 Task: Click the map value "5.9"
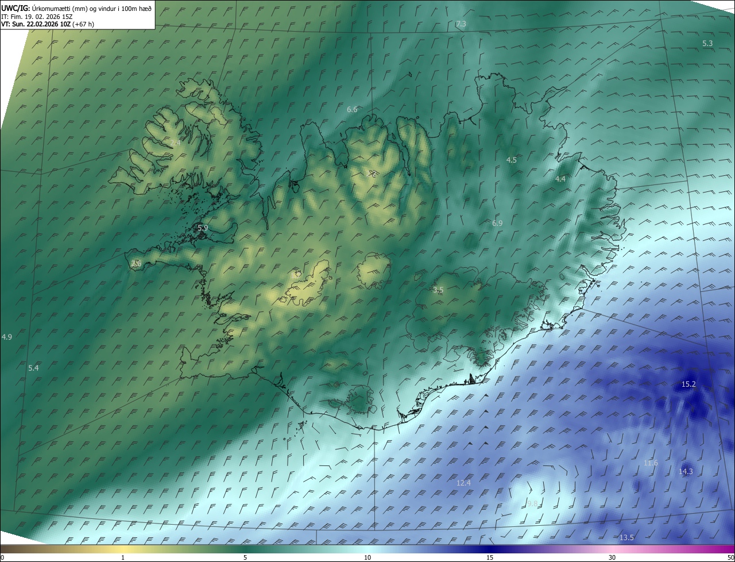coord(203,228)
